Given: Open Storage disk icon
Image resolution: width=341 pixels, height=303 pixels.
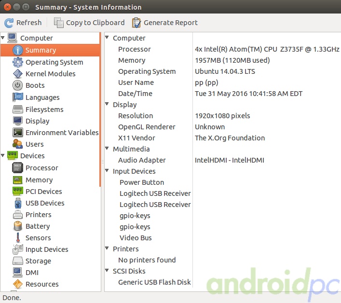Looking at the screenshot, I should click(18, 261).
